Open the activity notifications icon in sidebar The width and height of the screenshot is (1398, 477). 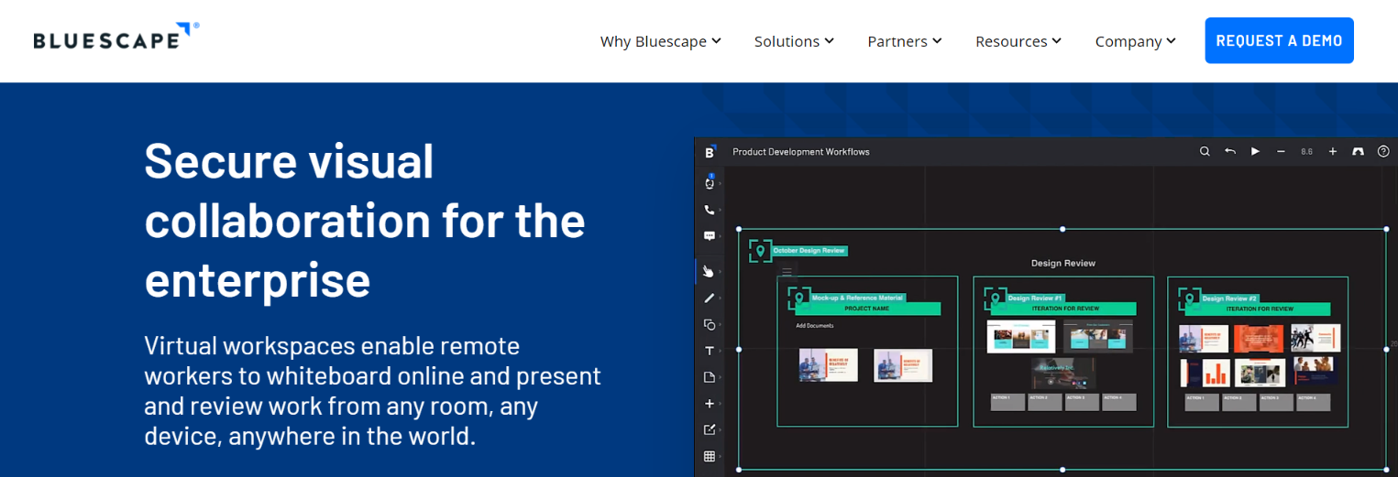[x=710, y=183]
